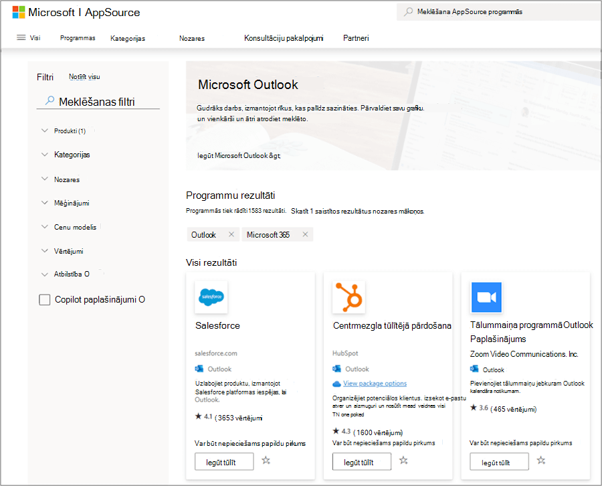Viewport: 602px width, 486px height.
Task: Open the Partneri menu
Action: [x=356, y=38]
